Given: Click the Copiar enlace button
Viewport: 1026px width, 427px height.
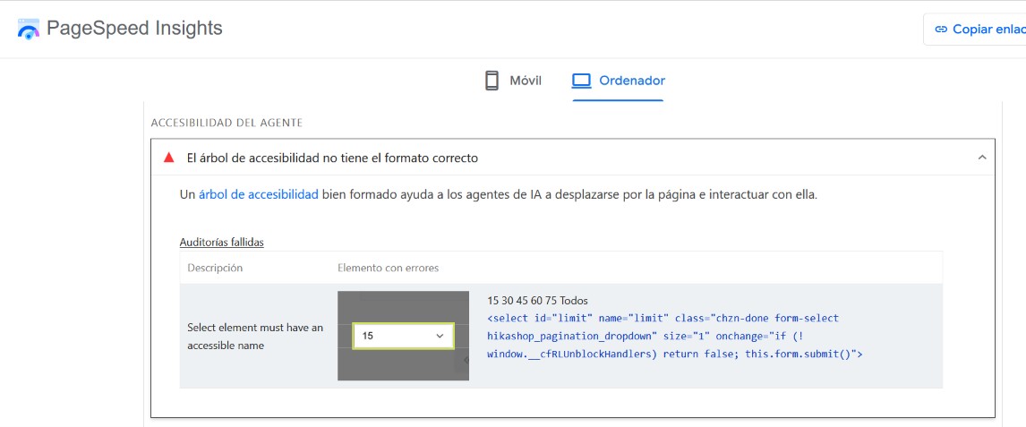Looking at the screenshot, I should click(976, 29).
